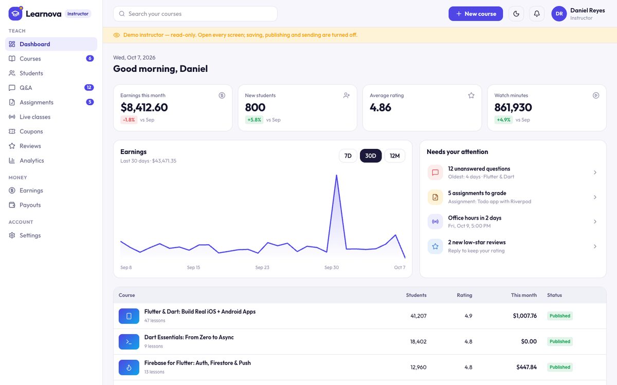The height and width of the screenshot is (385, 617).
Task: Open Q&A section
Action: [x=51, y=88]
